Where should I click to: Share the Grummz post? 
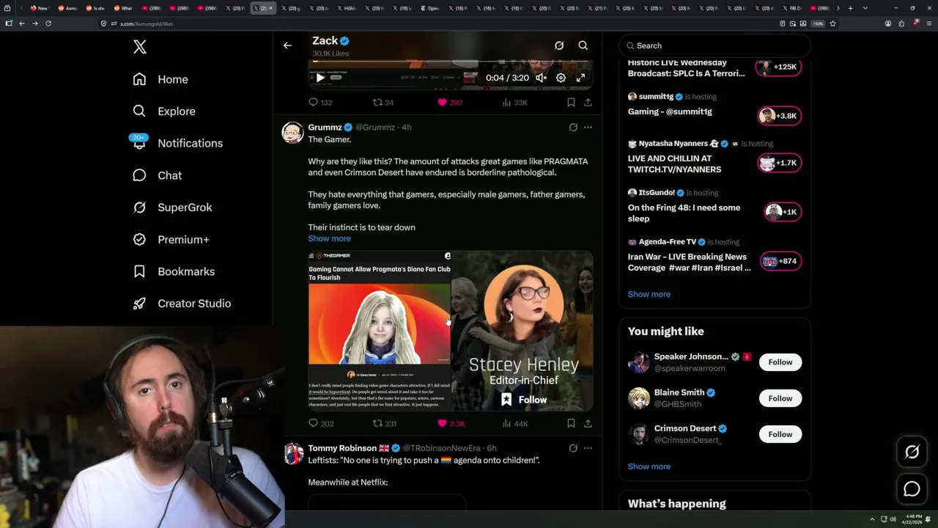[x=588, y=423]
